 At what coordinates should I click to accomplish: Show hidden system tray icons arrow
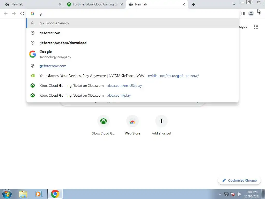pos(220,194)
